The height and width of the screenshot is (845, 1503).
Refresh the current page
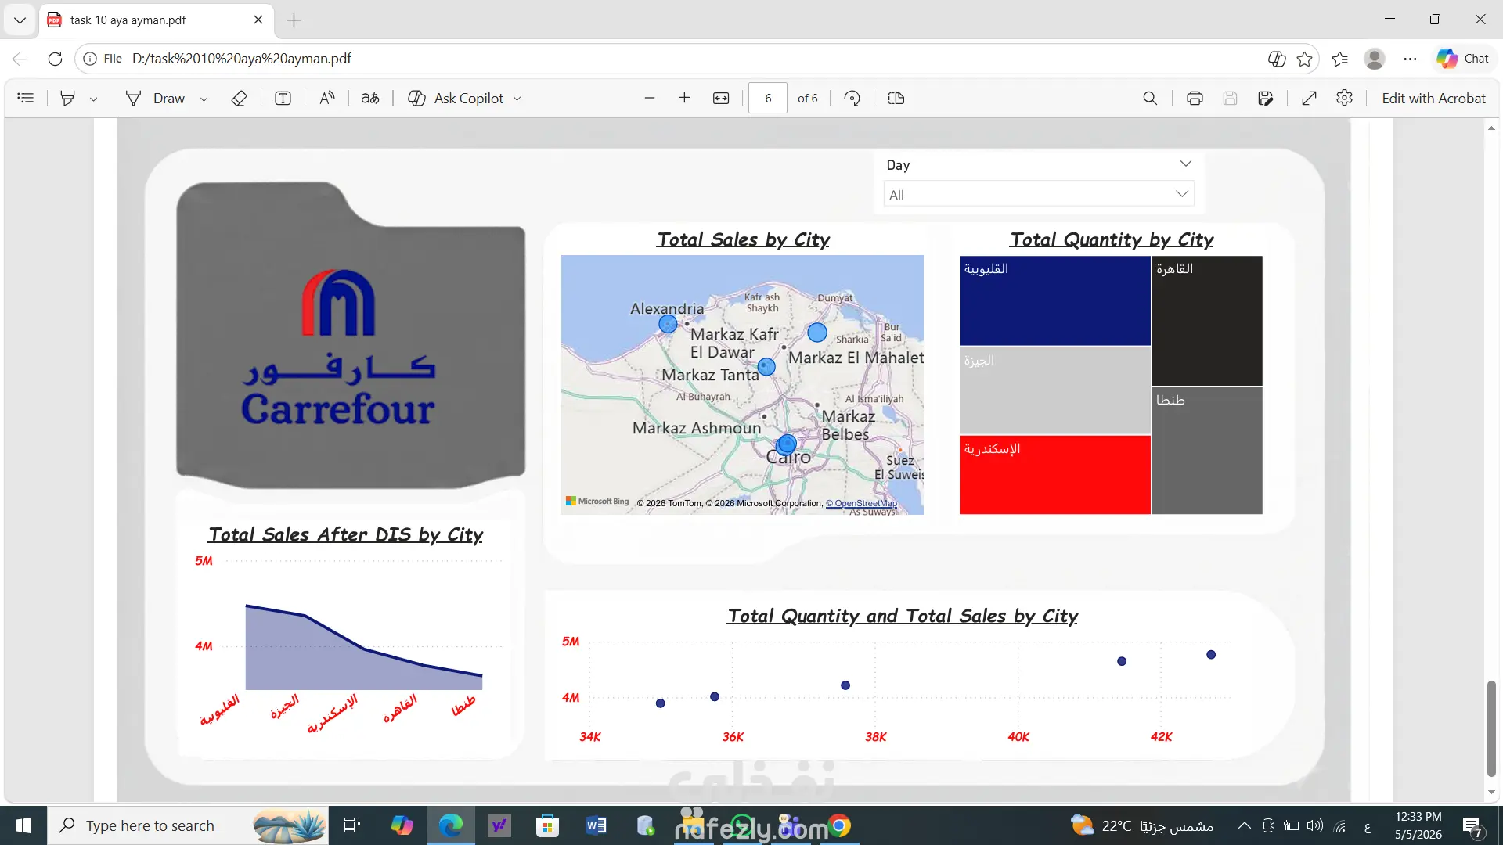tap(55, 59)
